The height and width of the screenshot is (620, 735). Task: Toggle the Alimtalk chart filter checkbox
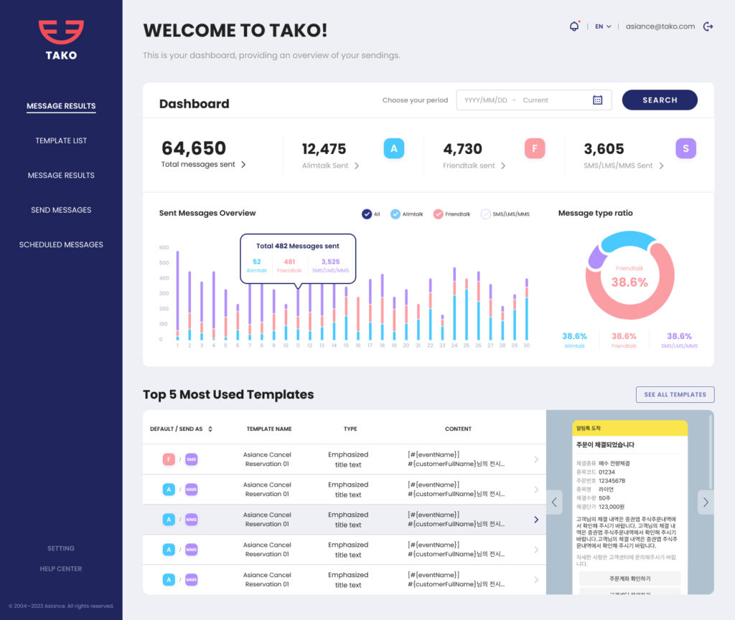coord(395,214)
